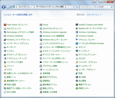Open the RemoteApp とデスクトップ接続 link
Screen dimensions: 115x98
20,32
